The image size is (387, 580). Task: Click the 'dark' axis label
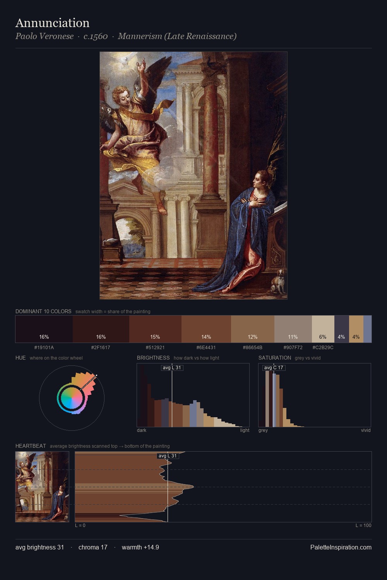(x=142, y=430)
